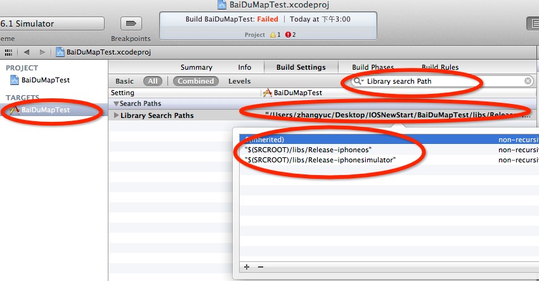Open the Build Phases tab
The height and width of the screenshot is (281, 539).
[373, 67]
